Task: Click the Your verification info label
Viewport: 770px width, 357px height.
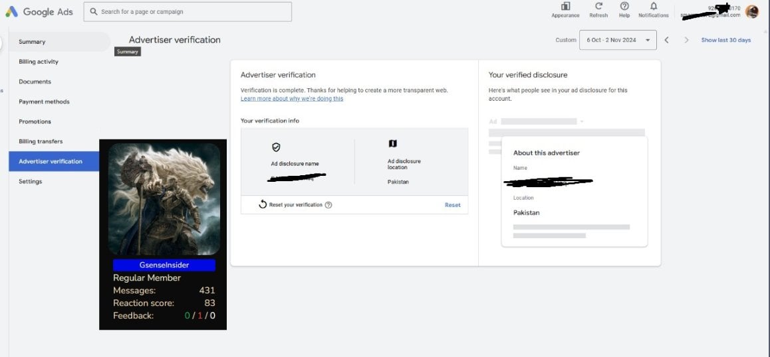Action: (269, 121)
